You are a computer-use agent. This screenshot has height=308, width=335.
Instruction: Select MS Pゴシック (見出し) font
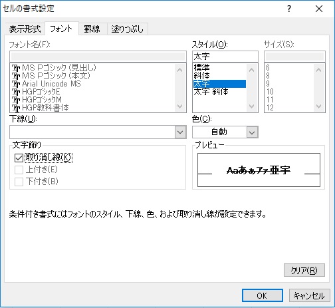(59, 67)
